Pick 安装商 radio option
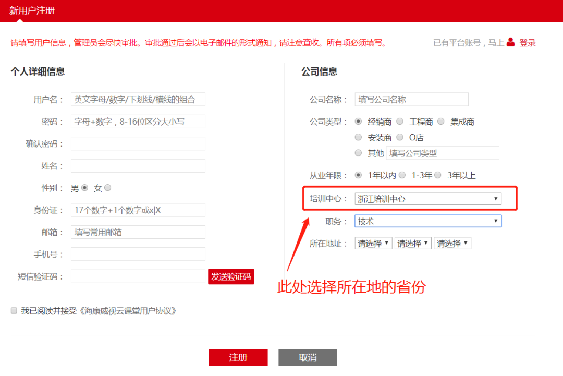 pos(358,137)
